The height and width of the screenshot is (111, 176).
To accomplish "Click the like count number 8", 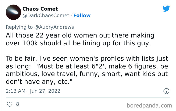I will pyautogui.click(x=17, y=104).
